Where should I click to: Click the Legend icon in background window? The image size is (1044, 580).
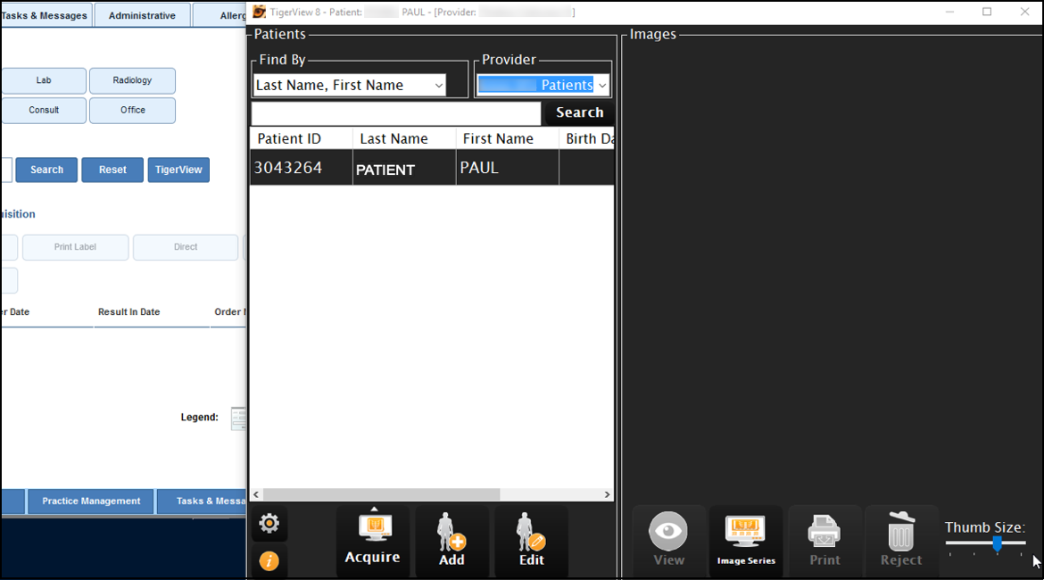(238, 418)
